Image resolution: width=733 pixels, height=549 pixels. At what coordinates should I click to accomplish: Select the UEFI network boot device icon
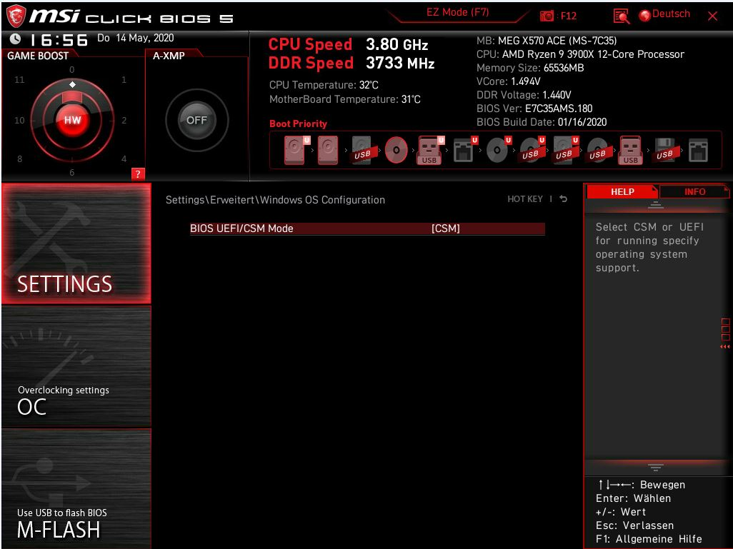pyautogui.click(x=464, y=150)
